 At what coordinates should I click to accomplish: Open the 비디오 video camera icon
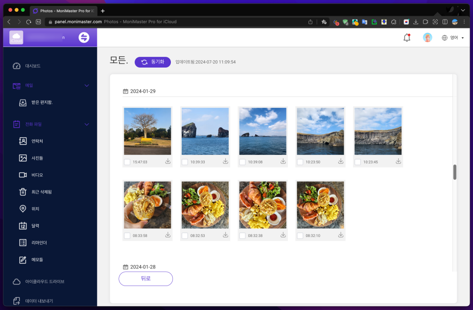(23, 175)
